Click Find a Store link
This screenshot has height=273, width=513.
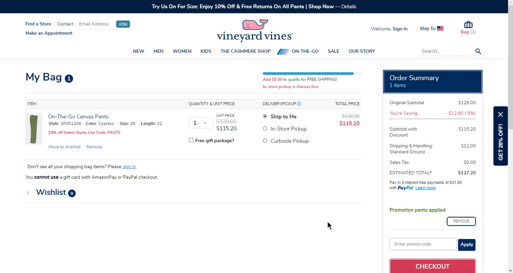click(x=38, y=24)
